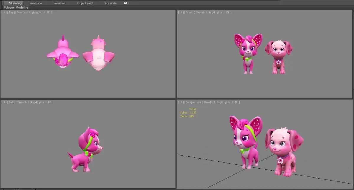Click the ribbon display toggle icon
The width and height of the screenshot is (354, 190).
[x=125, y=3]
